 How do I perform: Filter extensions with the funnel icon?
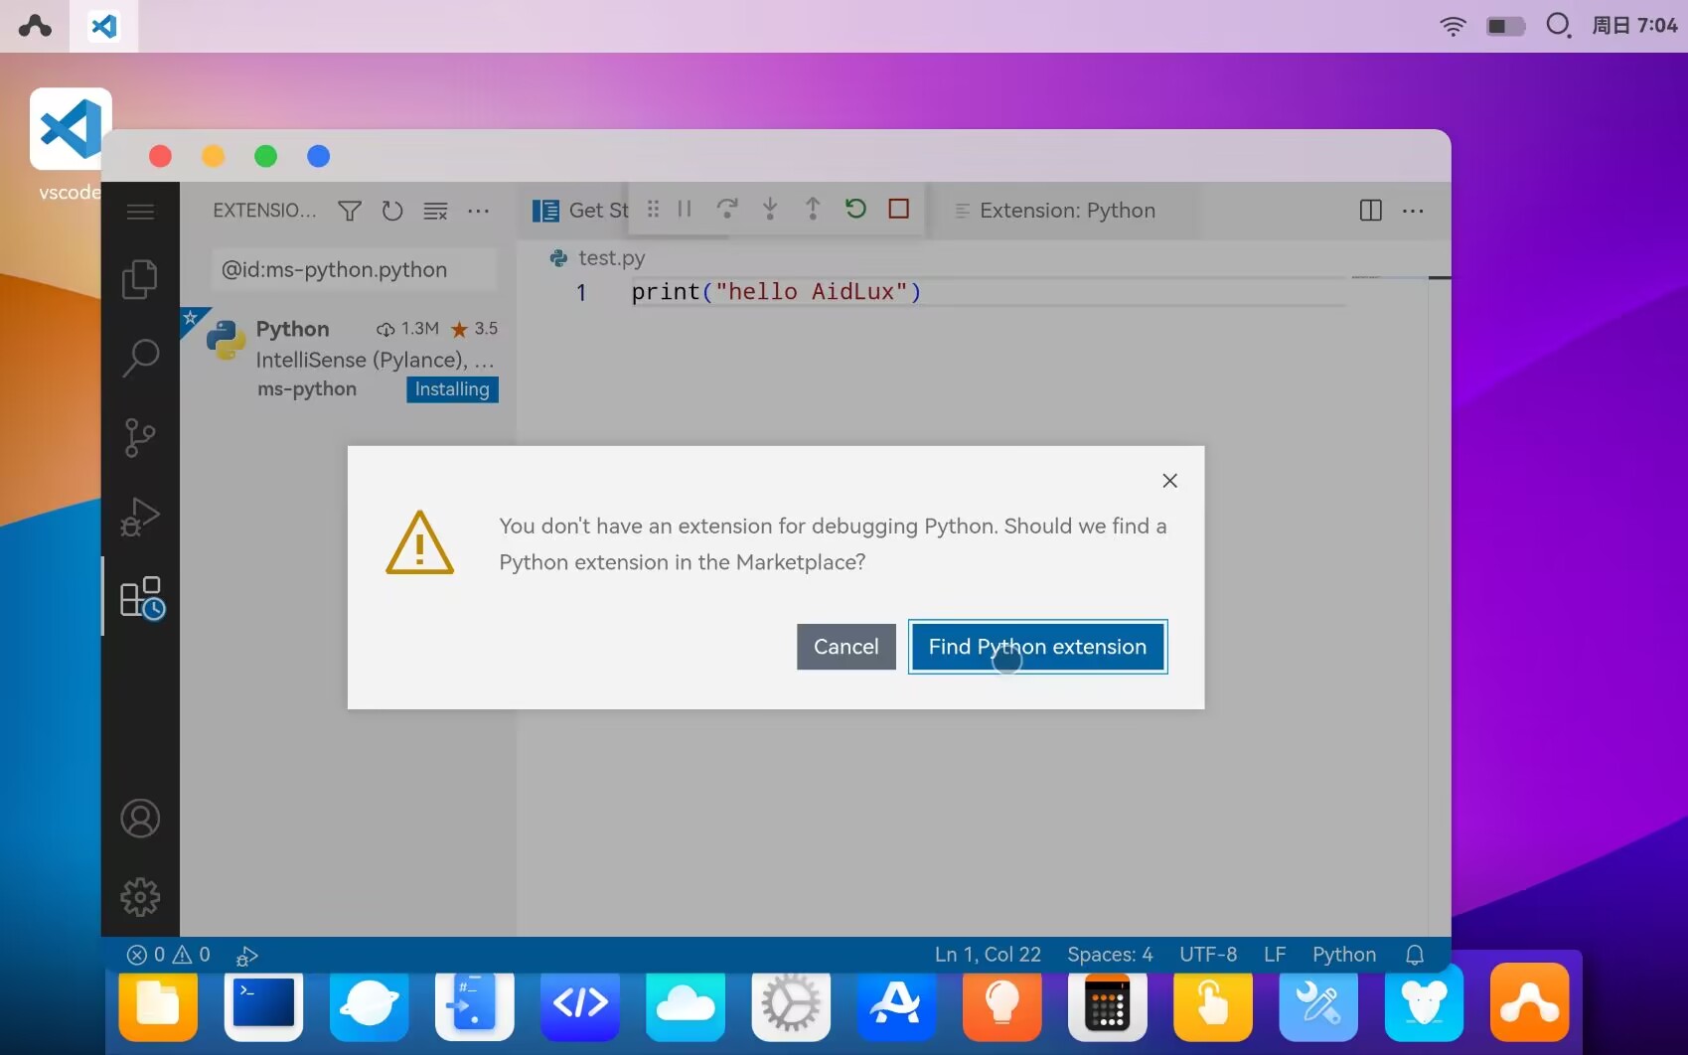point(349,211)
